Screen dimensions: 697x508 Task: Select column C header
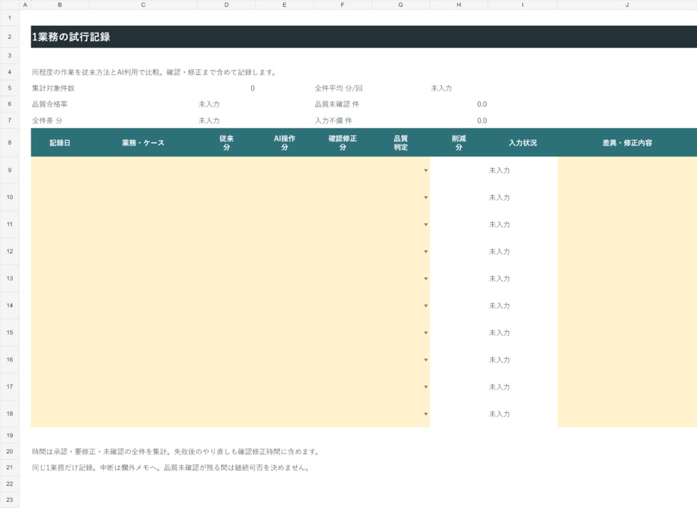[x=143, y=5]
